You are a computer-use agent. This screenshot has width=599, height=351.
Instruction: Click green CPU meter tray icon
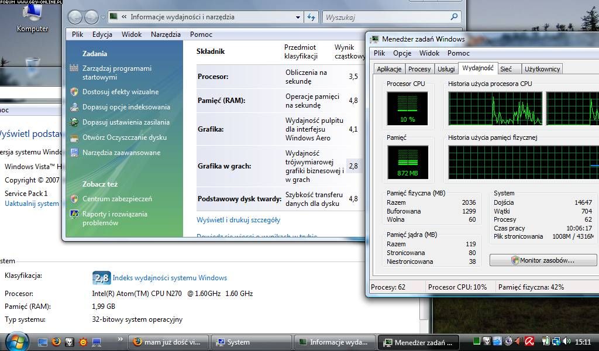tap(476, 341)
